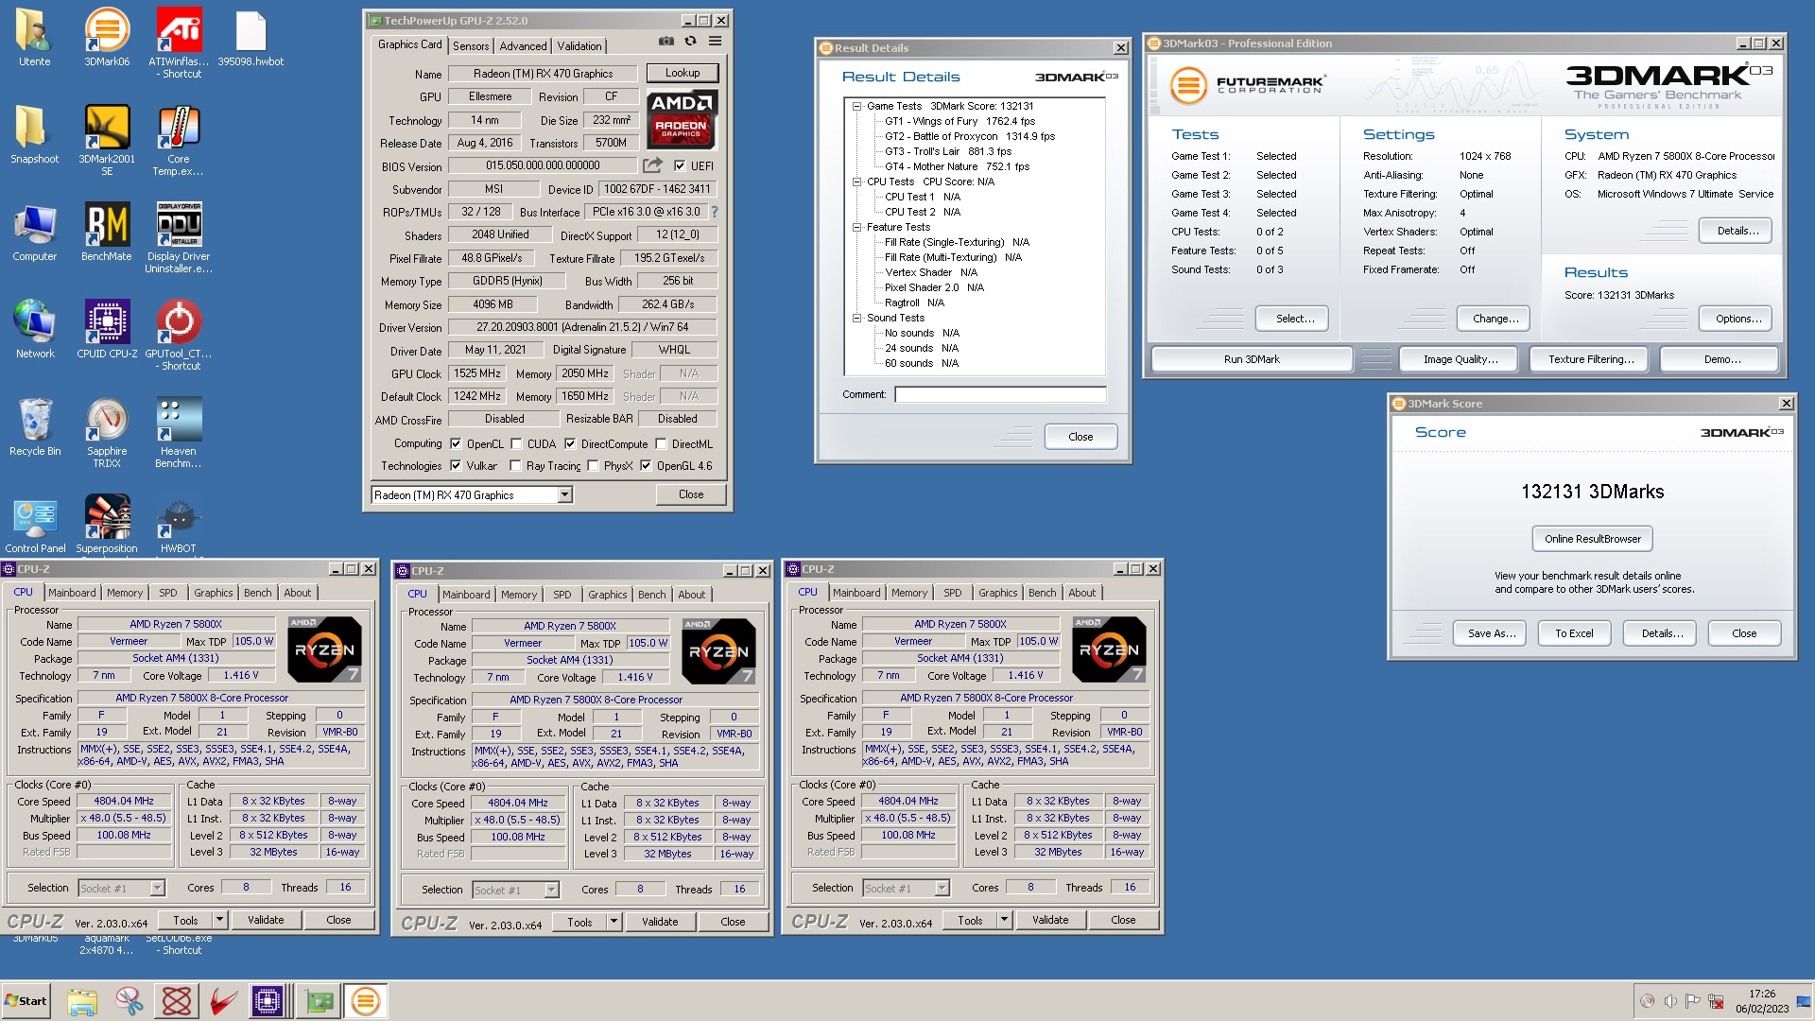Click Bus Interface question mark in GPU-Z
Screen dimensions: 1815x1021
715,212
